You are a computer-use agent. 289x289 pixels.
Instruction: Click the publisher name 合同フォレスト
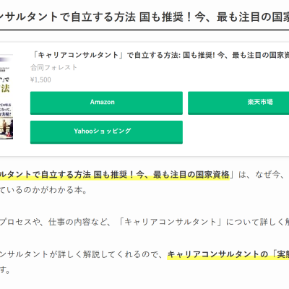pos(53,67)
